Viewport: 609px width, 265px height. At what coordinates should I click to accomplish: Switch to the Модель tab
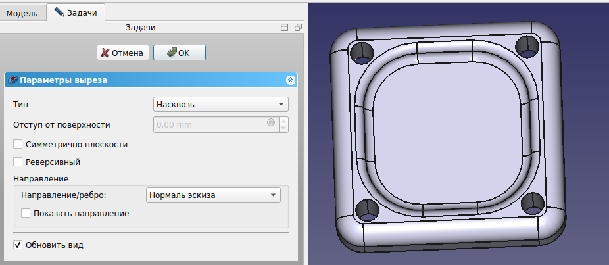tap(22, 13)
